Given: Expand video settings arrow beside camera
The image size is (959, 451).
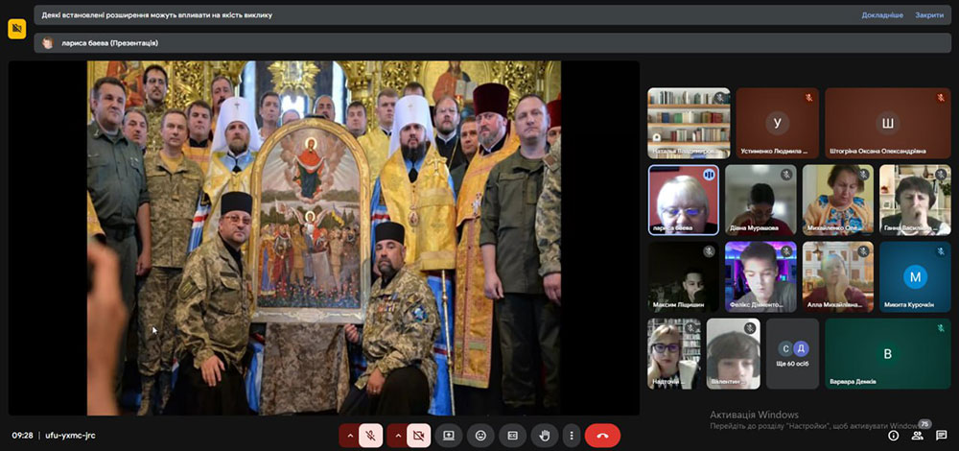Looking at the screenshot, I should point(397,435).
